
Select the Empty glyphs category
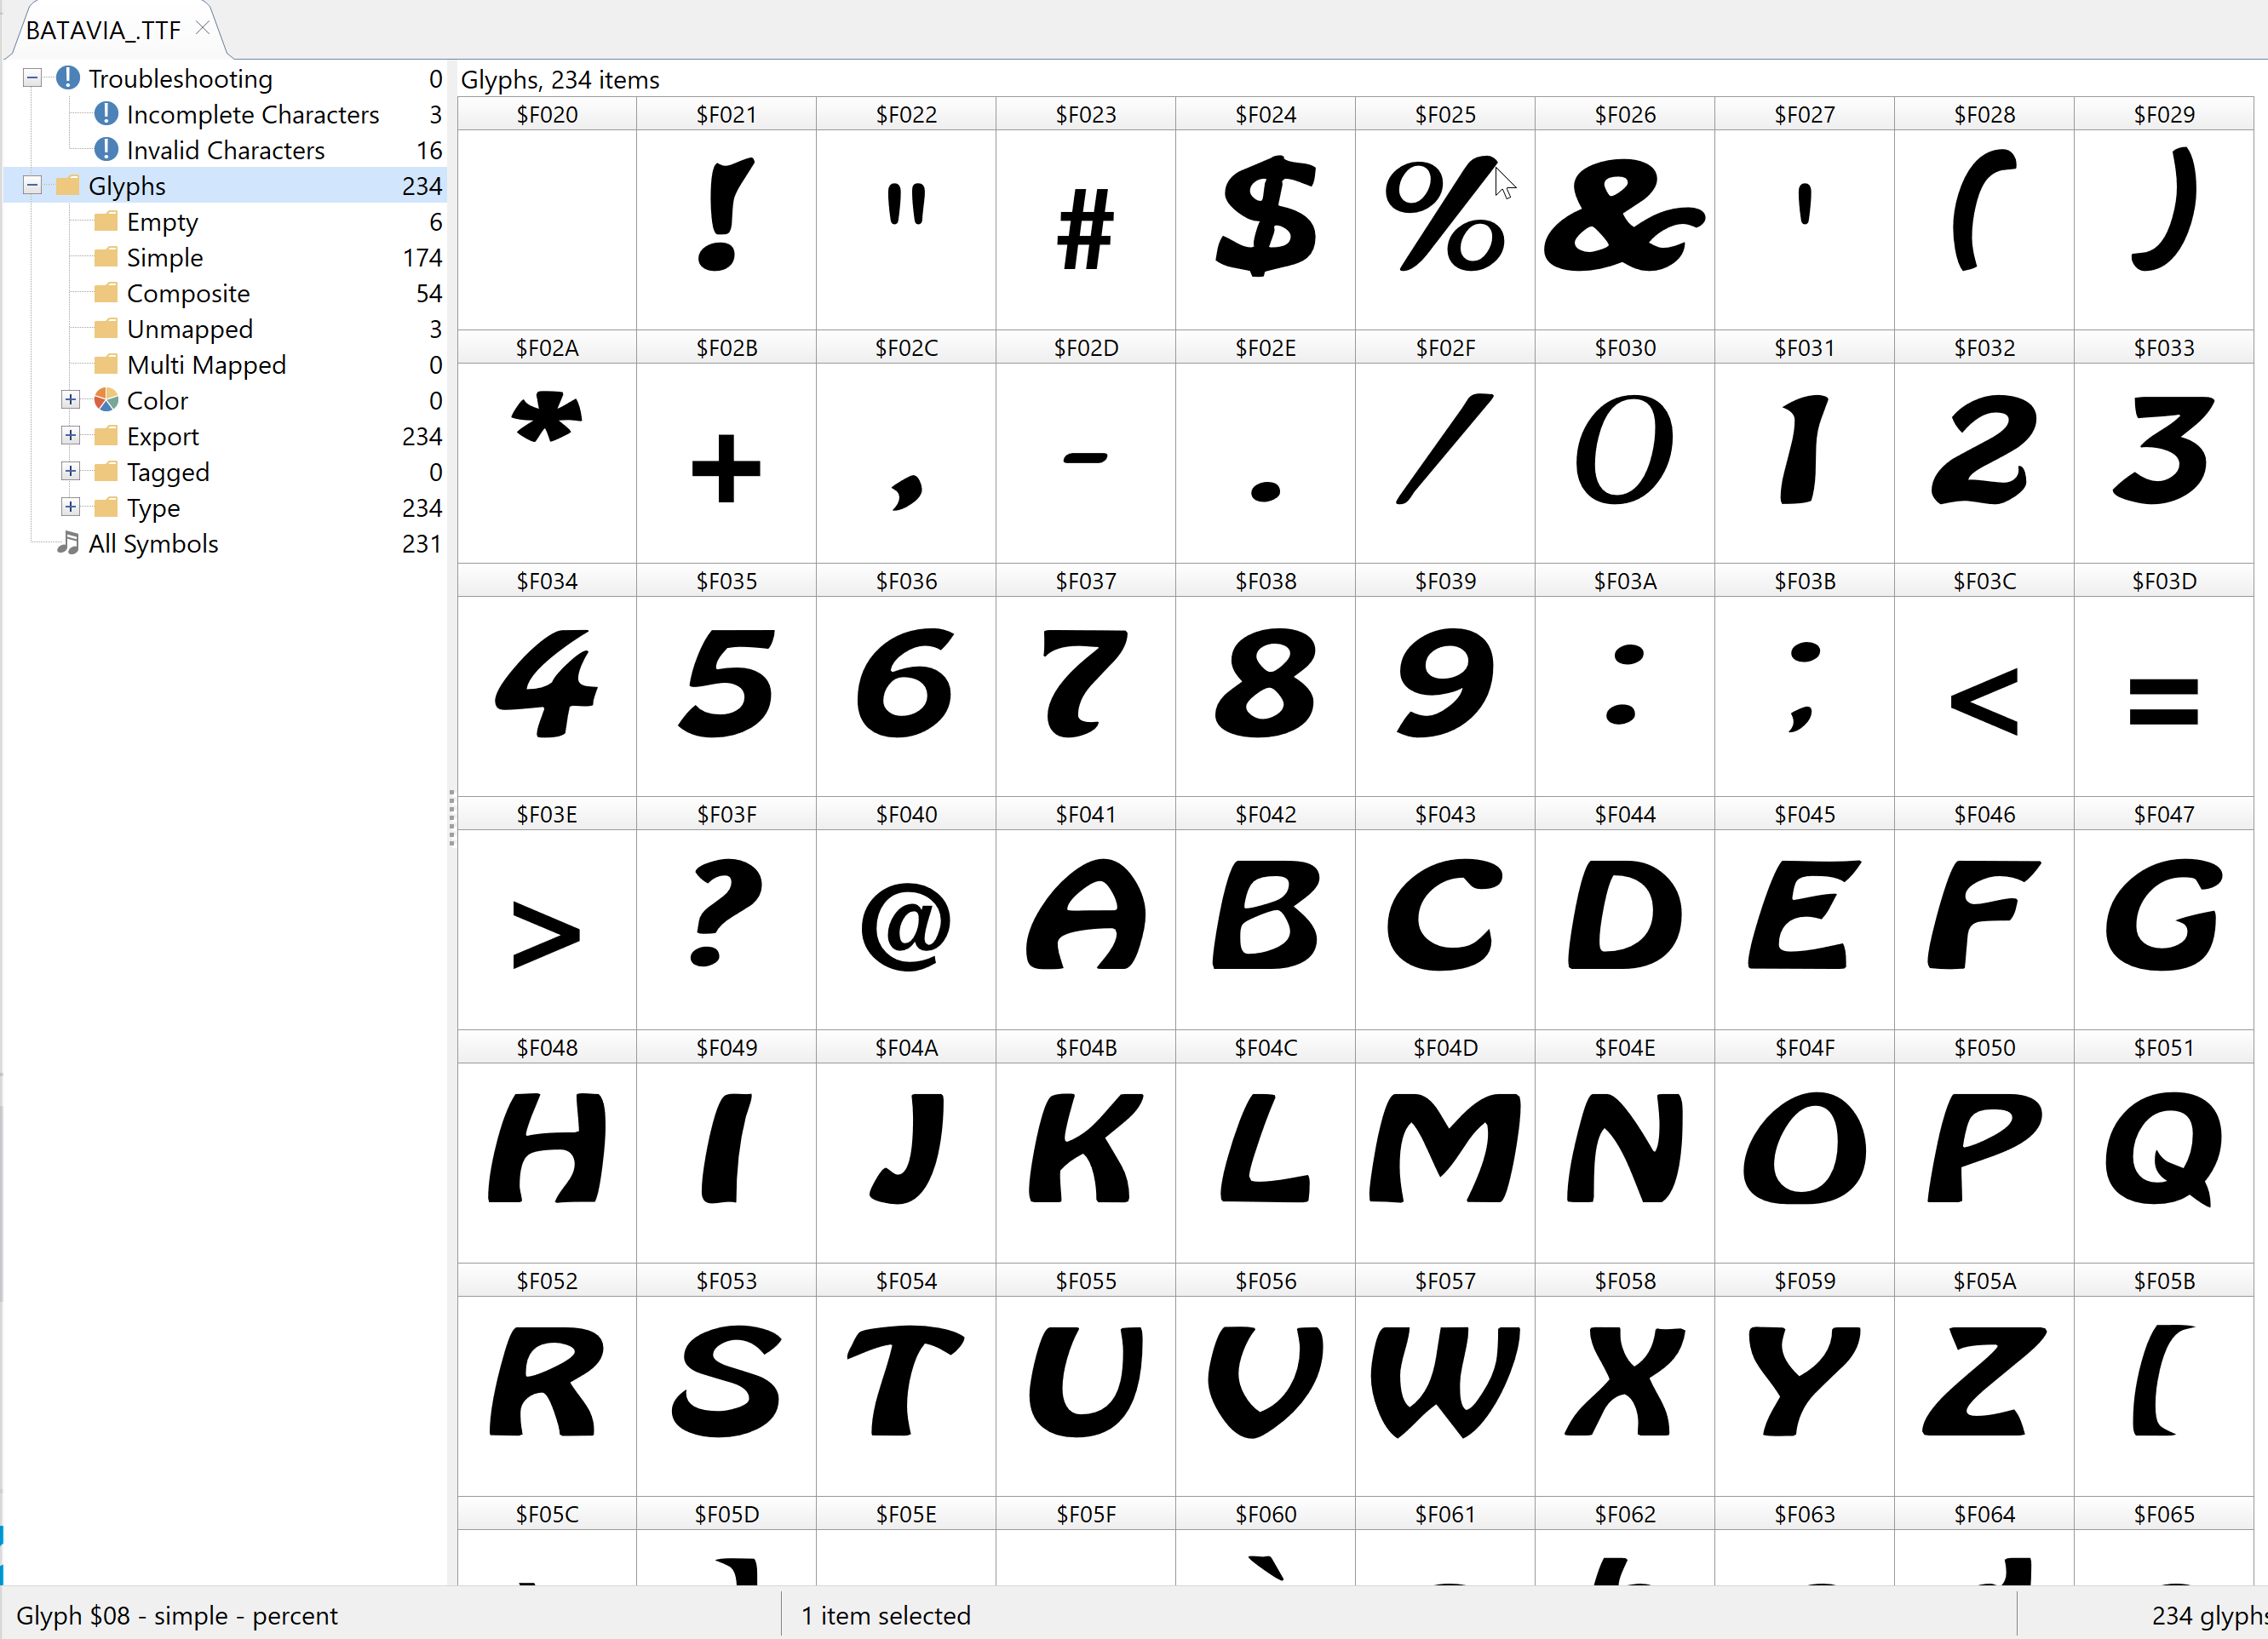click(x=162, y=222)
